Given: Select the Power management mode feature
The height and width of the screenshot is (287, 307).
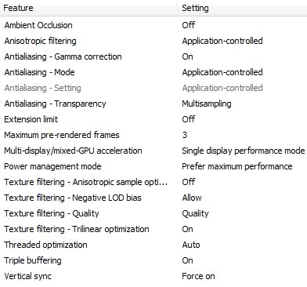Looking at the screenshot, I should [52, 166].
